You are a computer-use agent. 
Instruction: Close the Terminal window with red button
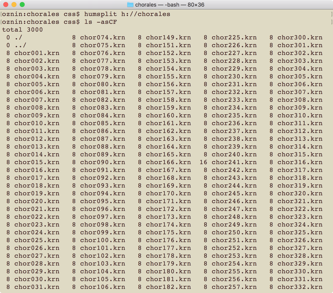(x=5, y=5)
